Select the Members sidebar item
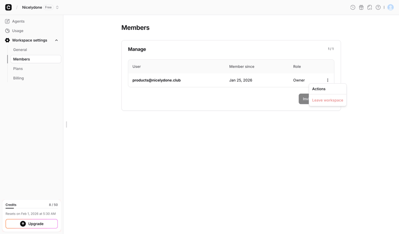This screenshot has width=399, height=234. pyautogui.click(x=35, y=59)
